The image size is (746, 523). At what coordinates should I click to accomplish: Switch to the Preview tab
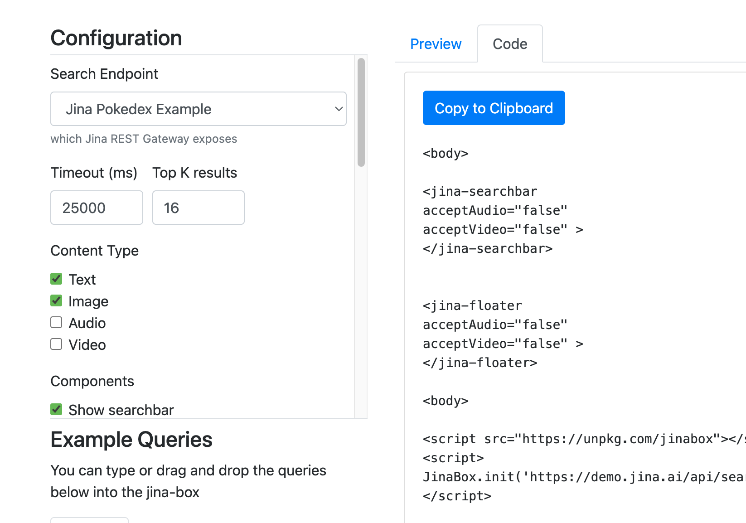pos(436,44)
